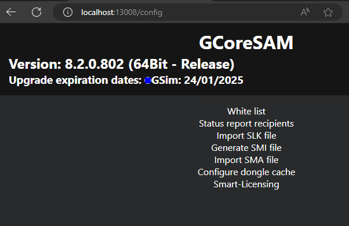This screenshot has height=226, width=349.
Task: Click the GSim: 24/01/2025 expiry date
Action: point(198,80)
